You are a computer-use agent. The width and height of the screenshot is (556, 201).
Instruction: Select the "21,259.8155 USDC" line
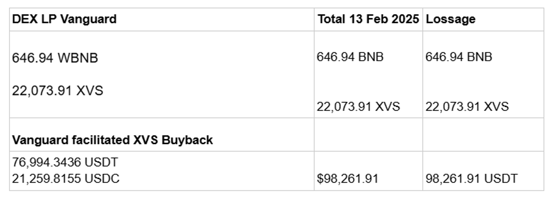click(66, 178)
